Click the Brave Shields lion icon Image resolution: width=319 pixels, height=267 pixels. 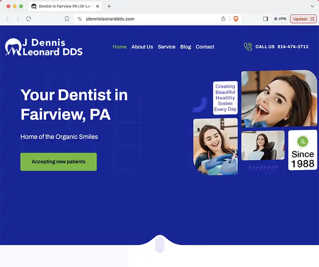tap(235, 19)
